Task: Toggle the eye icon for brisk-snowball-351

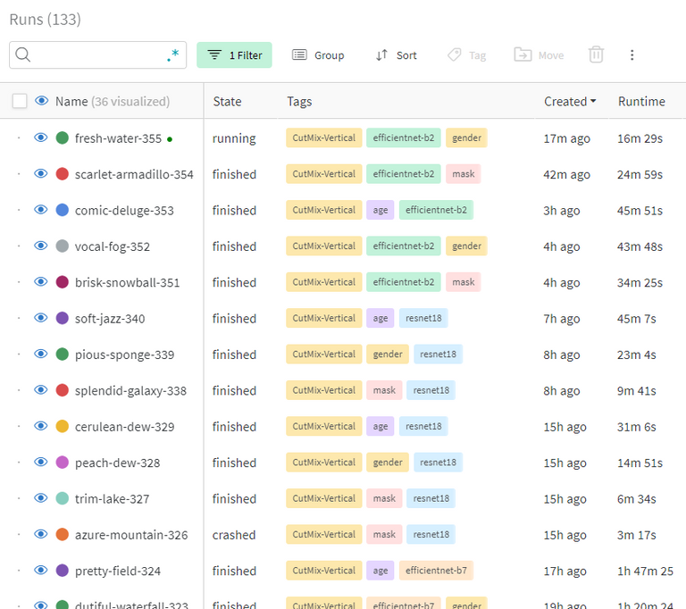Action: (41, 282)
